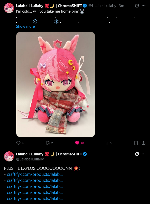Open three-dot menu on reply tweet
Image resolution: width=150 pixels, height=204 pixels.
tap(143, 154)
